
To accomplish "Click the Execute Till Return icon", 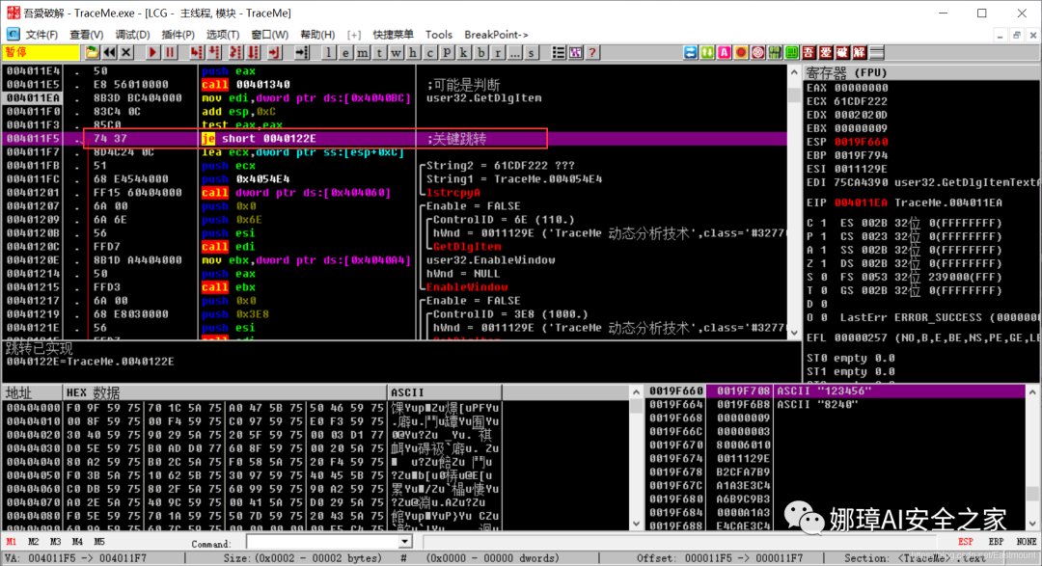I will 274,52.
